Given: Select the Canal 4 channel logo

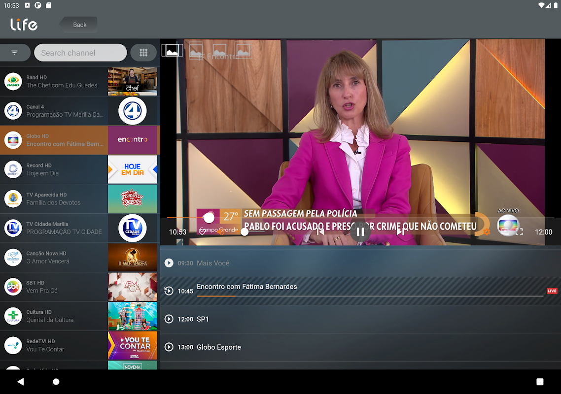Looking at the screenshot, I should click(x=13, y=111).
